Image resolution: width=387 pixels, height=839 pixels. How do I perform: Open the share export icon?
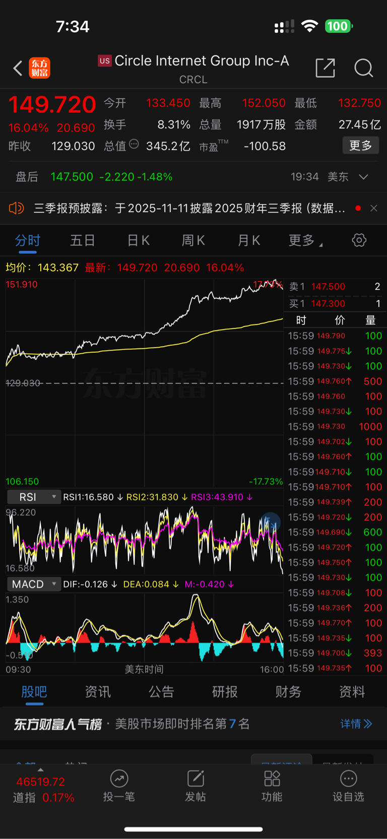tap(325, 68)
